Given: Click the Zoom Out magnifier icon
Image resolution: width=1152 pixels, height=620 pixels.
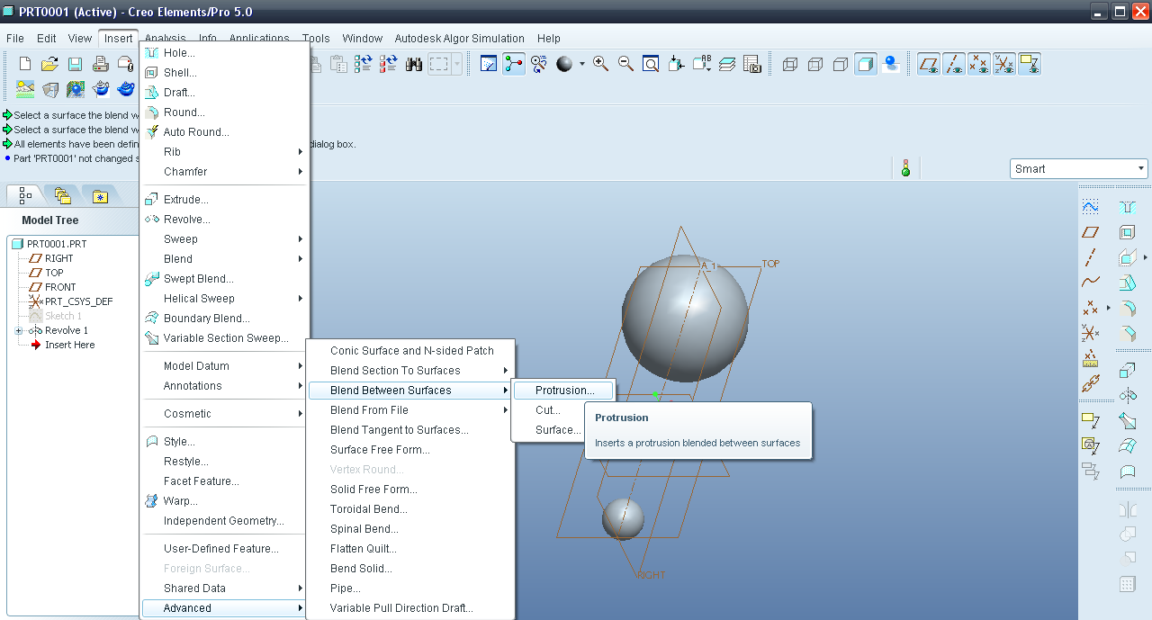Looking at the screenshot, I should pyautogui.click(x=625, y=64).
